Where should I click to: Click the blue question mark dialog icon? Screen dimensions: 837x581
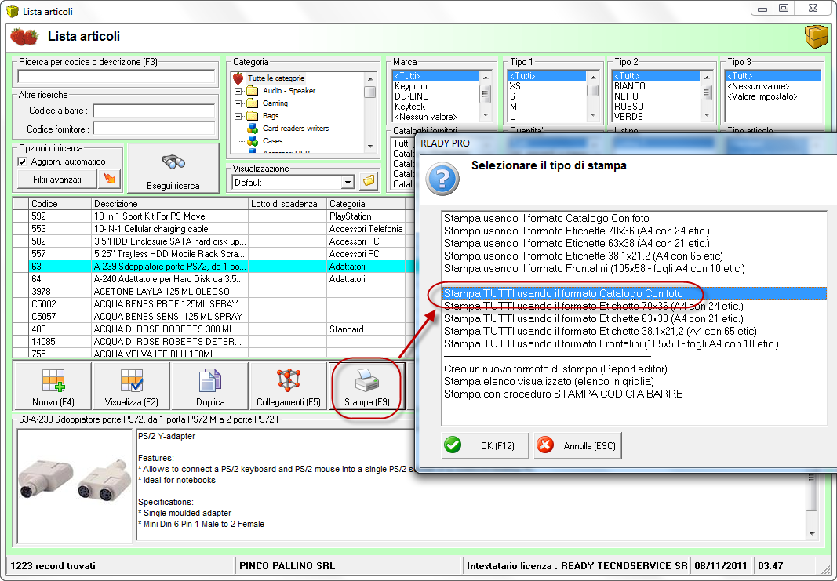442,179
